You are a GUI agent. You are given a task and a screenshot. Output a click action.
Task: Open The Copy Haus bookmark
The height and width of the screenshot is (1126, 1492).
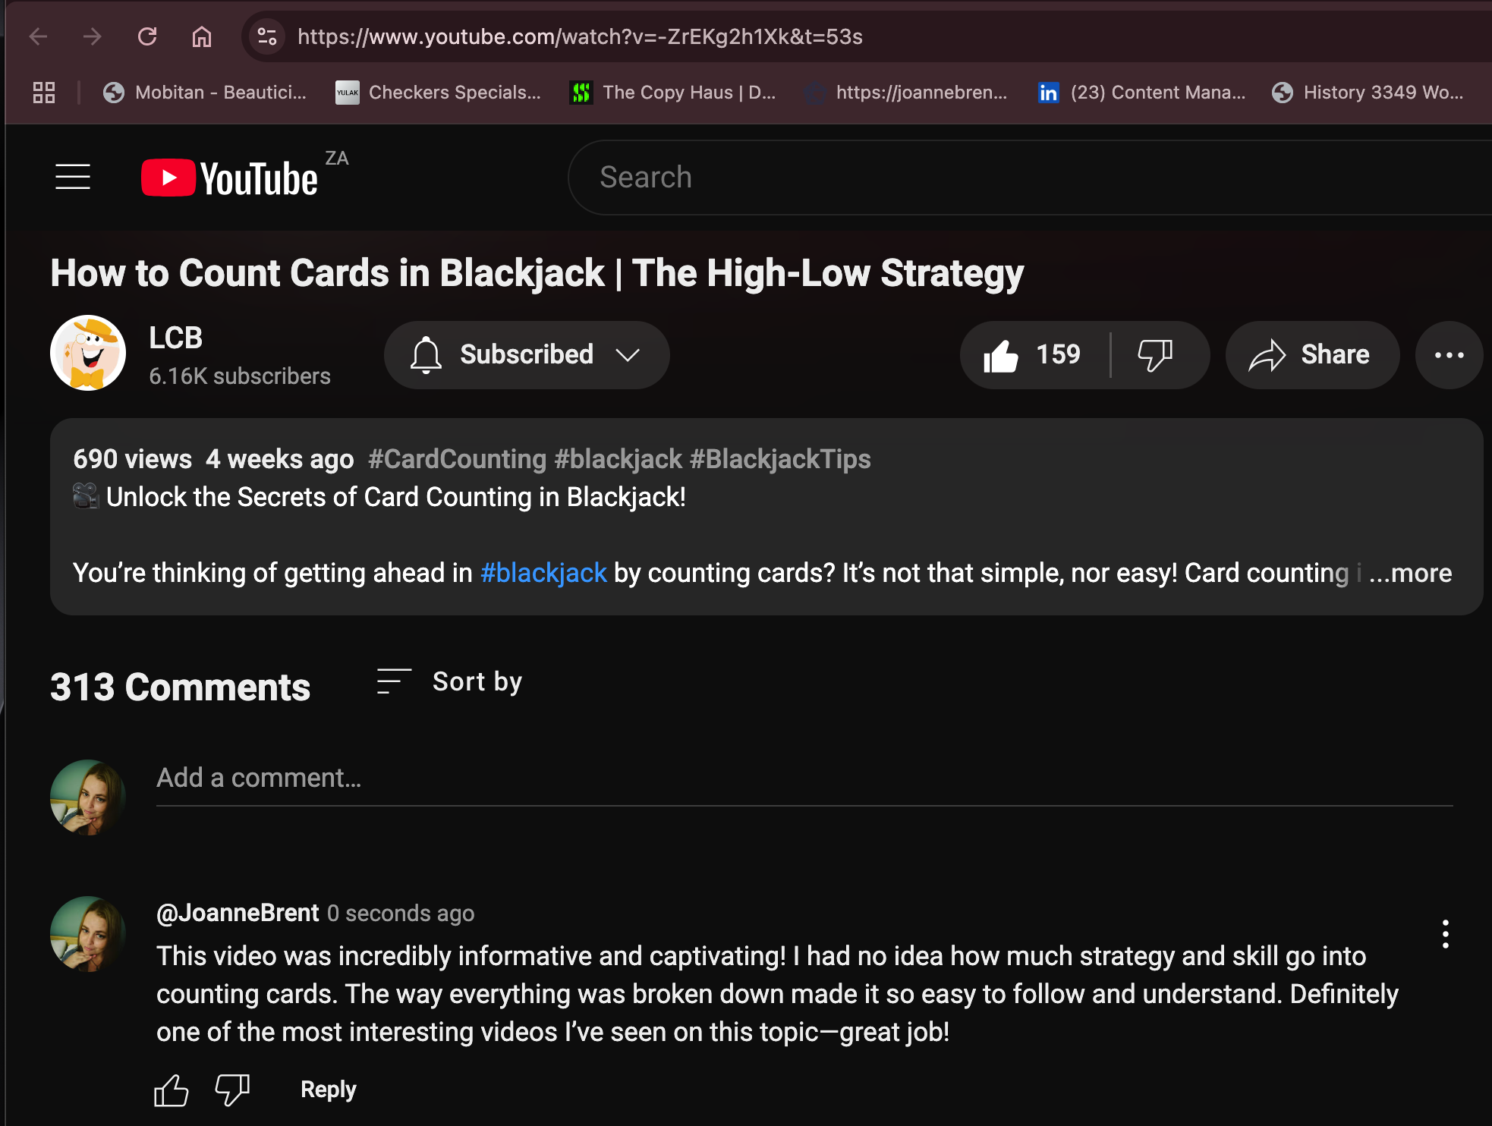point(673,93)
